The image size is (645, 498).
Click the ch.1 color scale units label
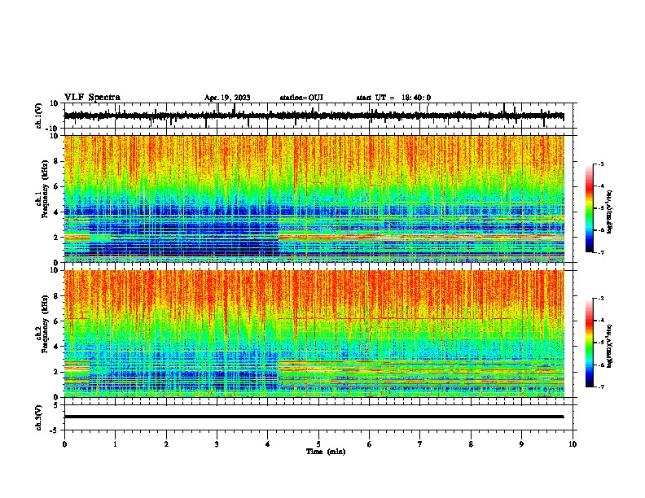coord(610,212)
